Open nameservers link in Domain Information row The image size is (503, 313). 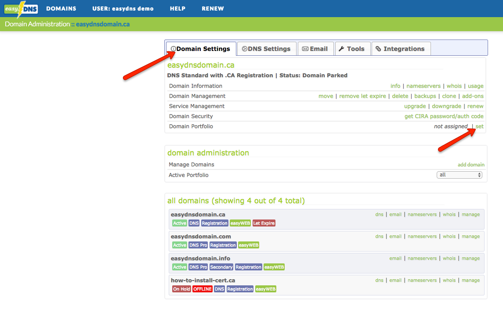pyautogui.click(x=423, y=86)
